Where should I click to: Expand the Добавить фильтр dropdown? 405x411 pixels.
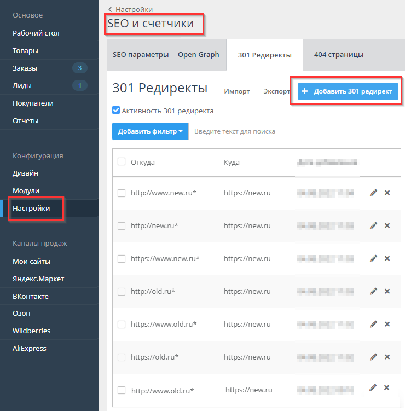coord(150,131)
